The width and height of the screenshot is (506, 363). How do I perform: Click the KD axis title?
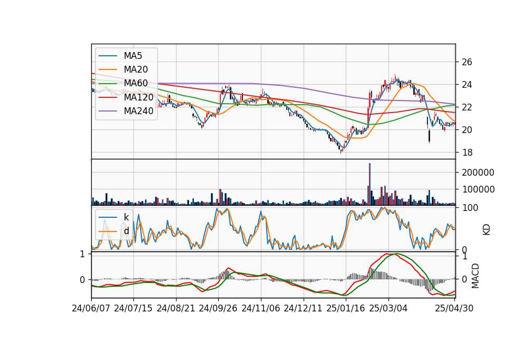(x=486, y=229)
